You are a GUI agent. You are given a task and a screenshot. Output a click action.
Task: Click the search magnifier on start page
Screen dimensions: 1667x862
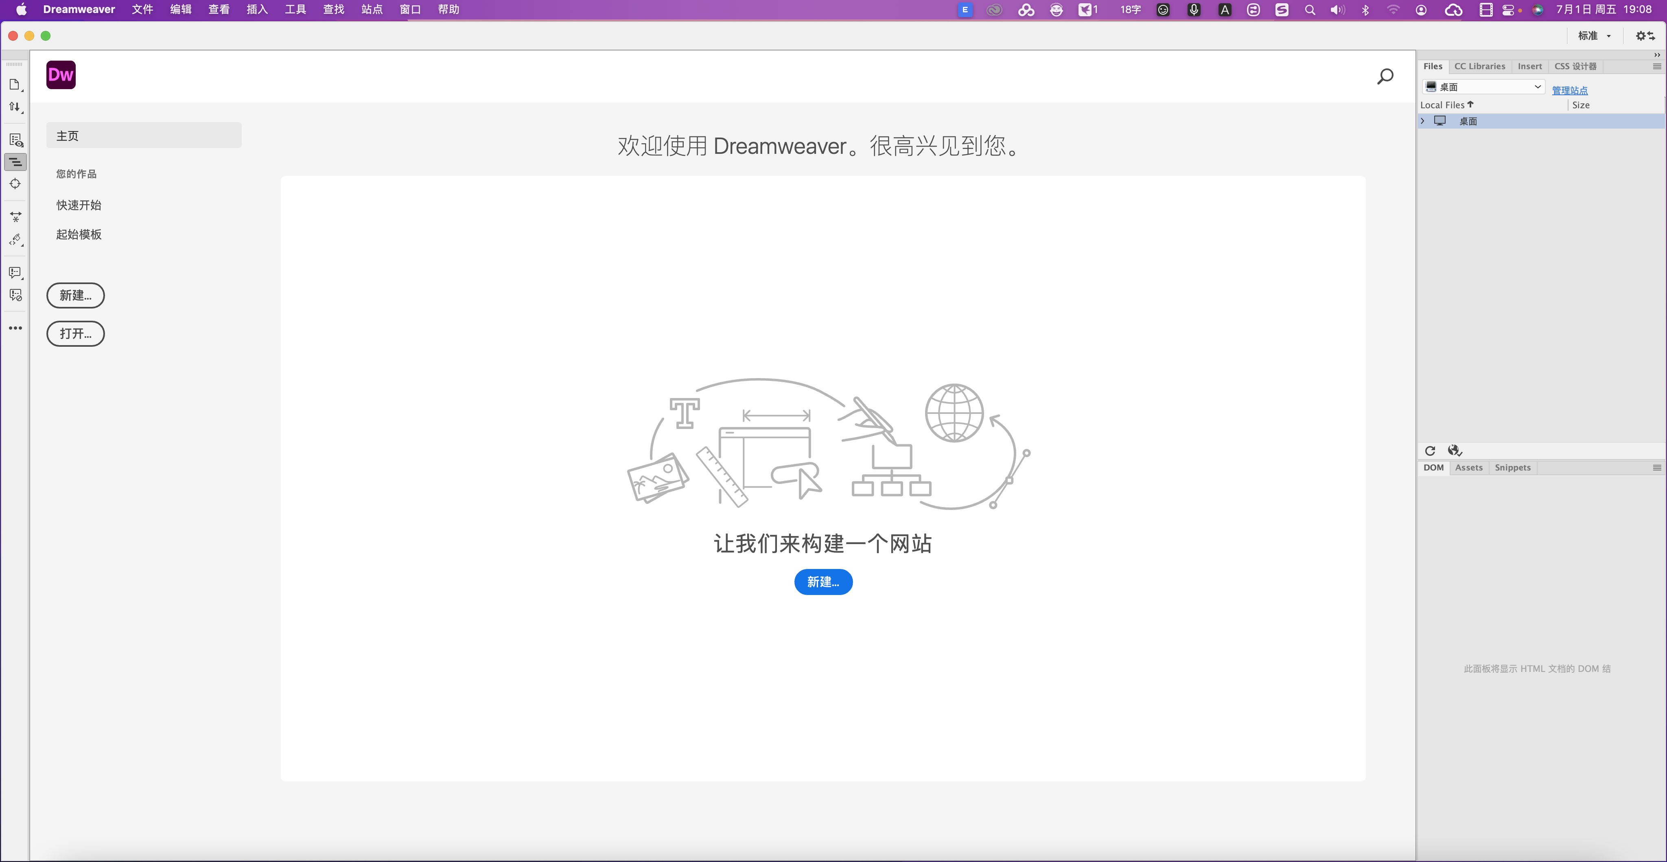[1385, 77]
